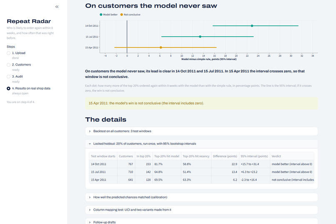Viewport: 336px width, 224px height.
Task: Click the '22.9' difference cell
Action: click(225, 164)
